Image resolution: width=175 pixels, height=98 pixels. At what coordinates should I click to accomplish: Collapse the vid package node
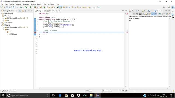(5, 32)
